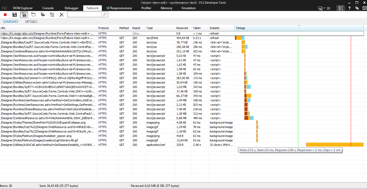Viewport: 367px width, 189px height.
Task: Click the Received: 6,10 MB status entry
Action: (x=155, y=186)
